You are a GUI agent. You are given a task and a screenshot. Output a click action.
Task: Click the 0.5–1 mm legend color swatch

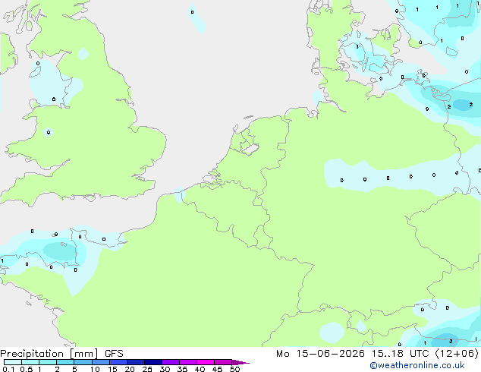click(30, 362)
